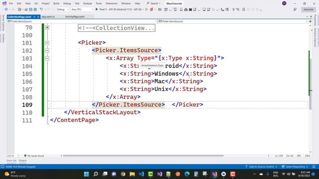Expand the collapsed CollectionView comment region

pos(47,27)
